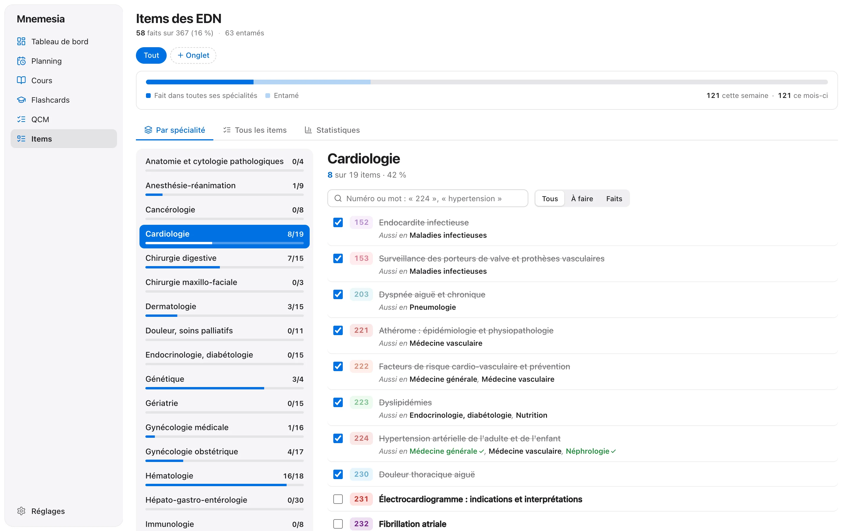Click the QCM checklist icon
This screenshot has height=531, width=851.
pos(21,119)
